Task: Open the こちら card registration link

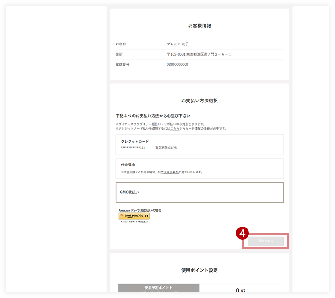Action: pos(174,128)
